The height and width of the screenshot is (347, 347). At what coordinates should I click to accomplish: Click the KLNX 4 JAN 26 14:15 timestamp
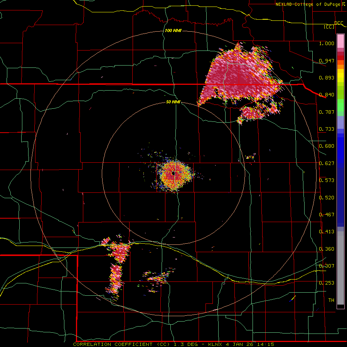coord(241,344)
